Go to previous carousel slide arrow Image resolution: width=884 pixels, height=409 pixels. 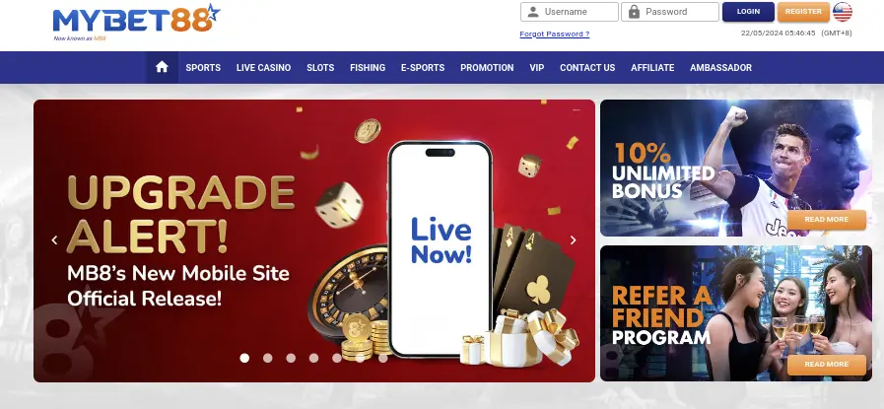54,240
